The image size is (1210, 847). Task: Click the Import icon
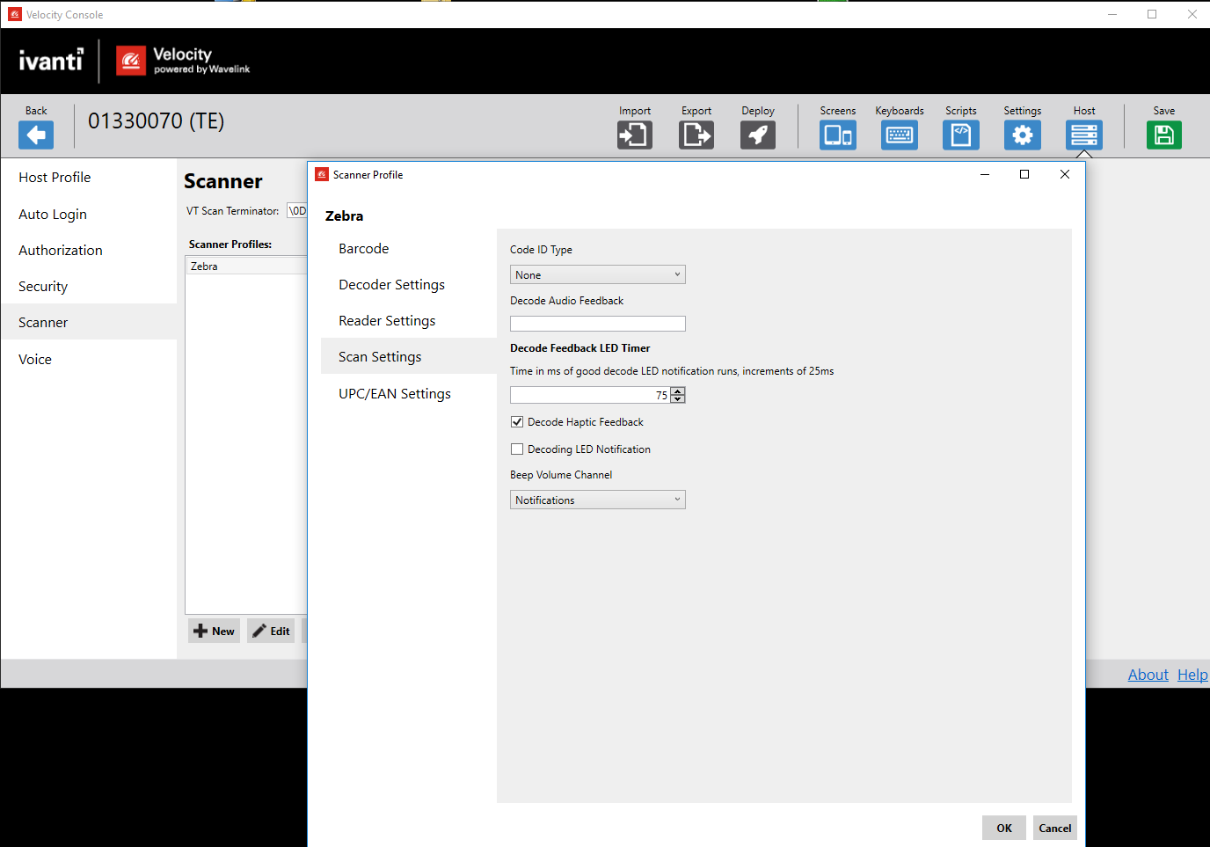click(634, 135)
